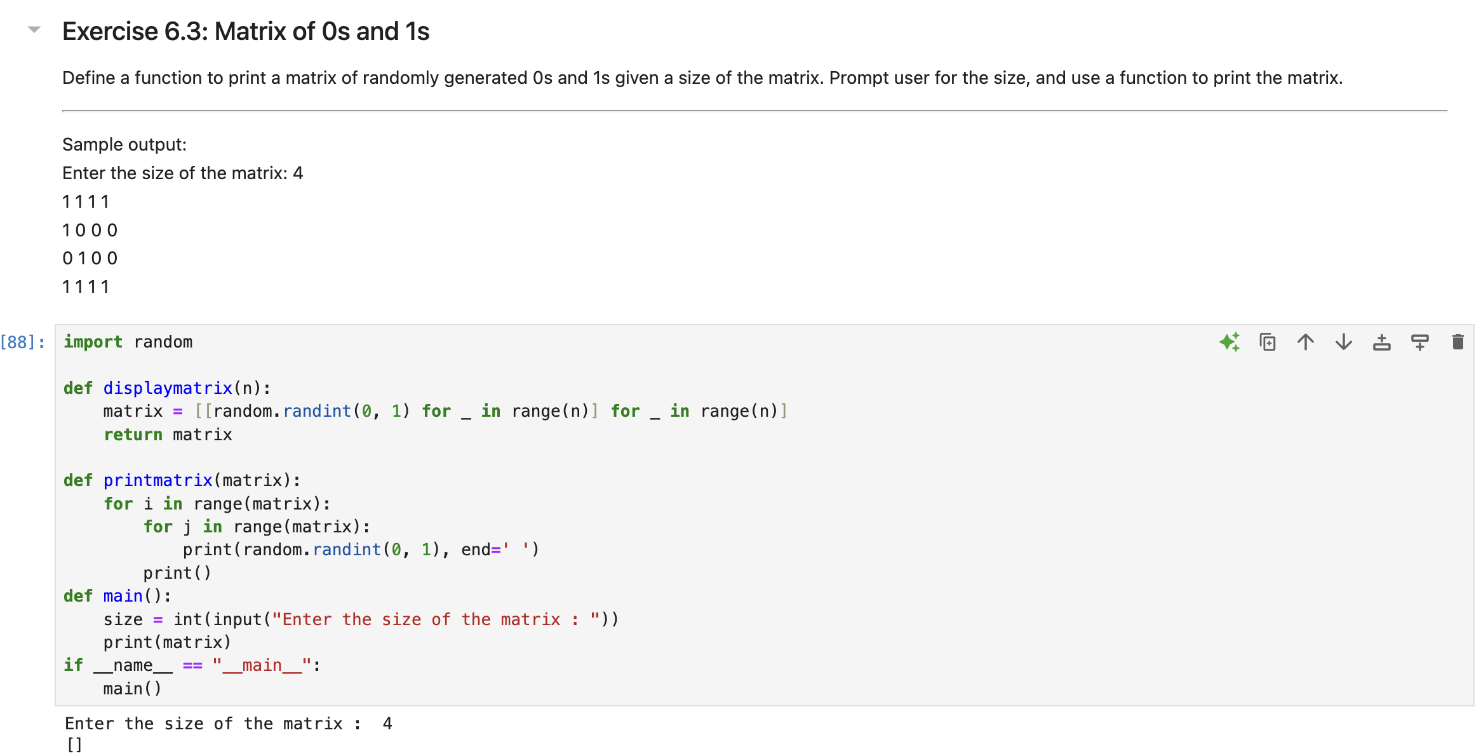This screenshot has width=1481, height=756.
Task: Open the AI assistant sparkle tool
Action: 1231,342
